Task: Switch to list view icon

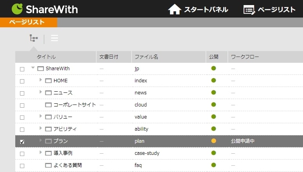Action: [x=54, y=38]
